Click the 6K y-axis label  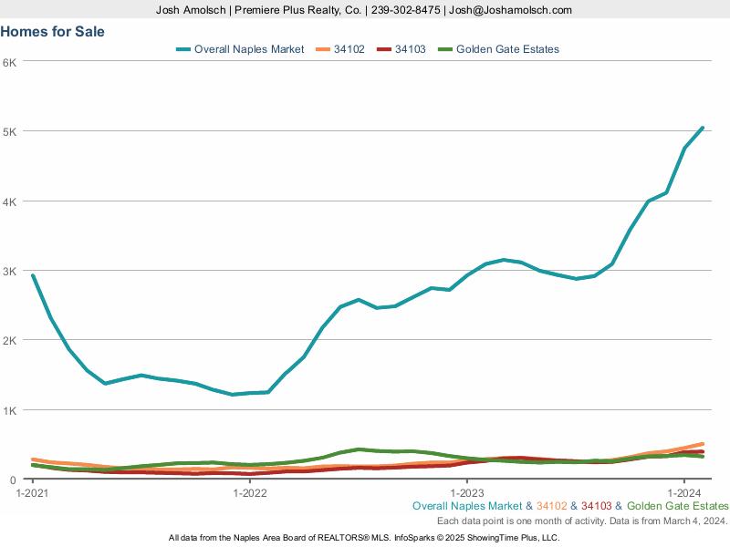point(9,62)
